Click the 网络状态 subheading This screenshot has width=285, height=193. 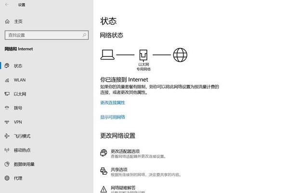(x=112, y=35)
